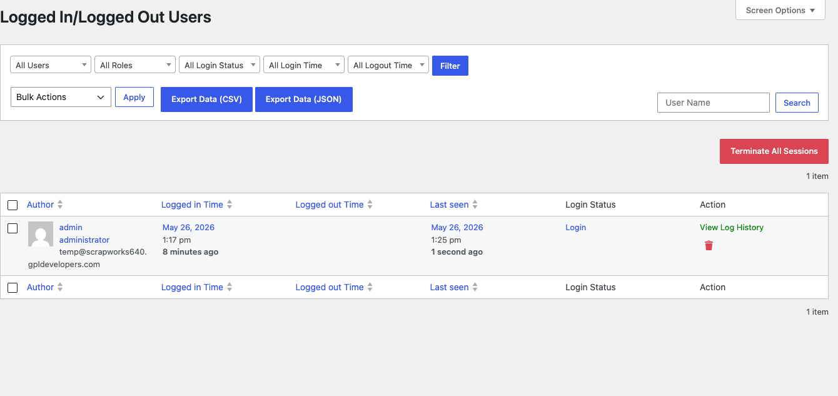Sort arrows next to top Last seen
This screenshot has height=396, width=838.
pos(475,205)
